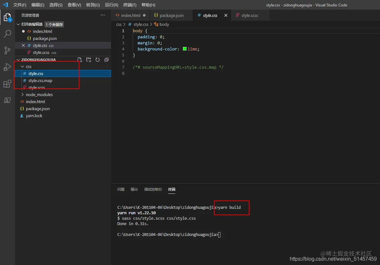Open the 选择(S) menu
The image size is (380, 265).
[x=56, y=5]
